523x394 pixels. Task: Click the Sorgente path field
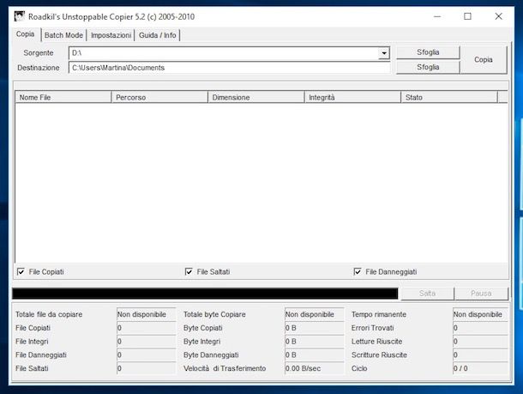(224, 53)
